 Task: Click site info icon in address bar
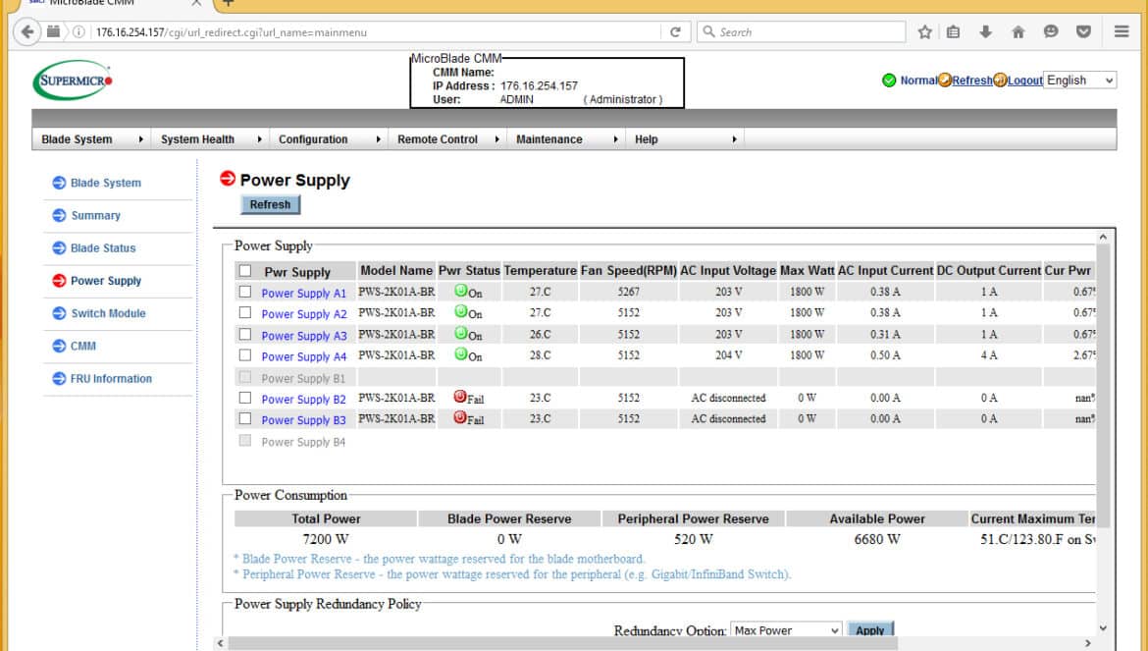point(78,31)
